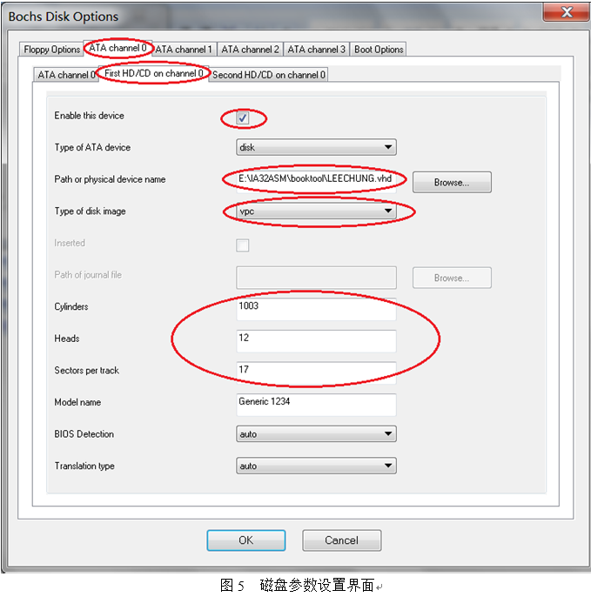Image resolution: width=591 pixels, height=597 pixels.
Task: Click the Sectors per track field
Action: (x=316, y=372)
